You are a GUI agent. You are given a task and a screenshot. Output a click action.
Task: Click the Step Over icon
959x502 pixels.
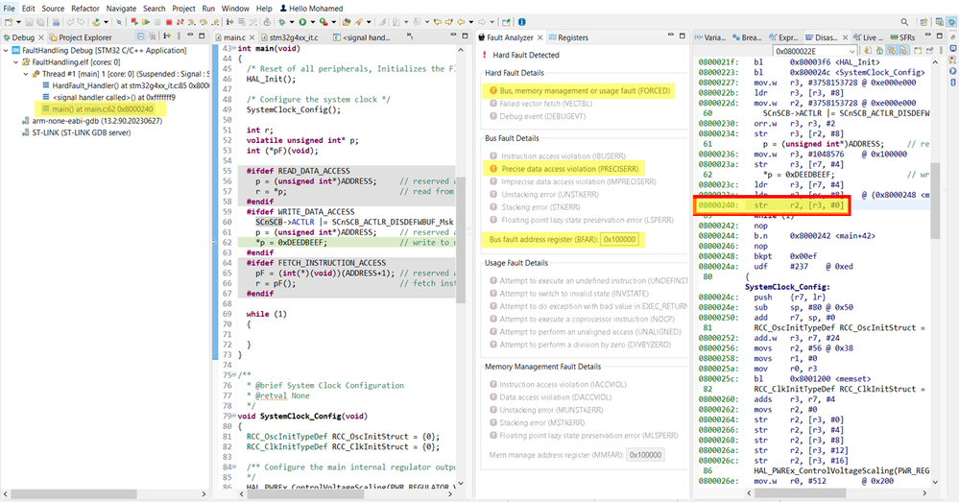coord(204,22)
